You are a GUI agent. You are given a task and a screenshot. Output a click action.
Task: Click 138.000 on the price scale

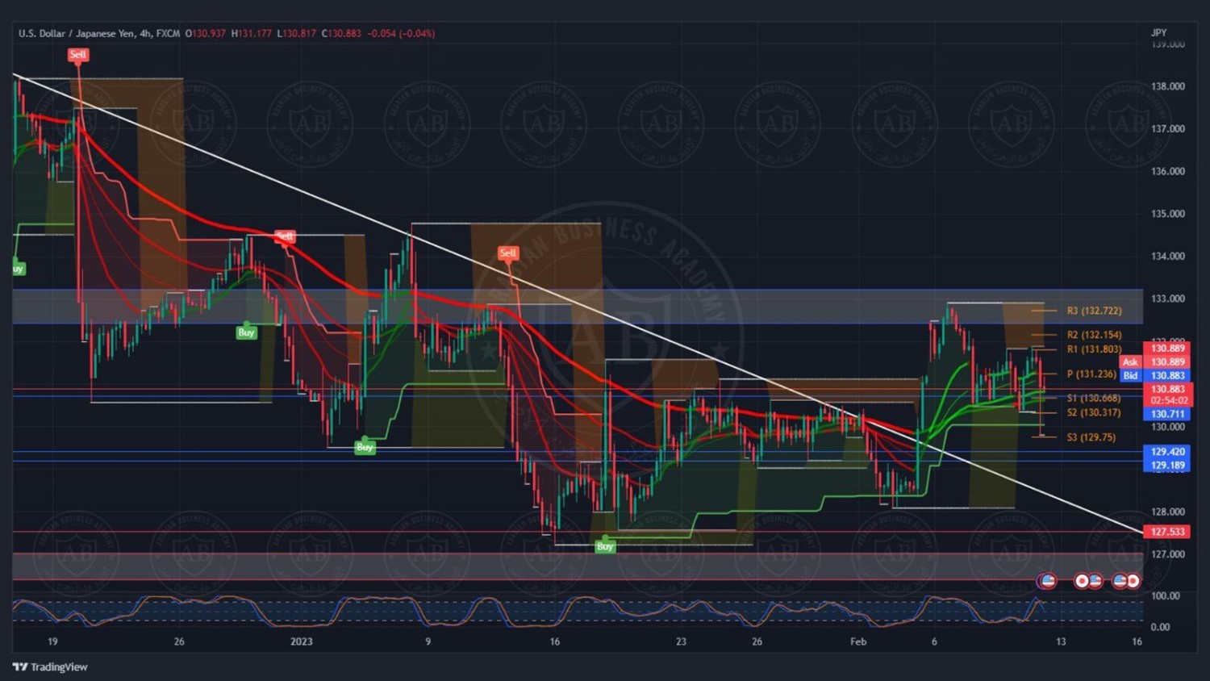coord(1168,86)
